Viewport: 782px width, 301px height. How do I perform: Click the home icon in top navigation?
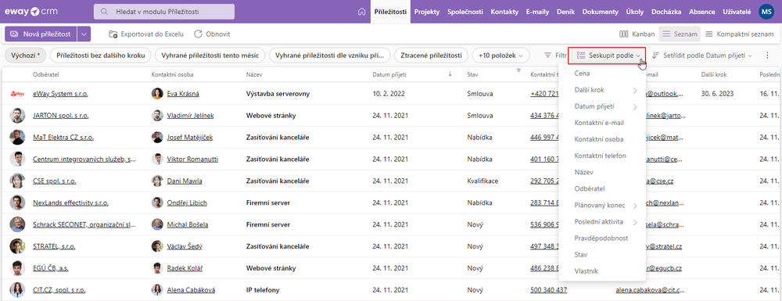coord(362,12)
